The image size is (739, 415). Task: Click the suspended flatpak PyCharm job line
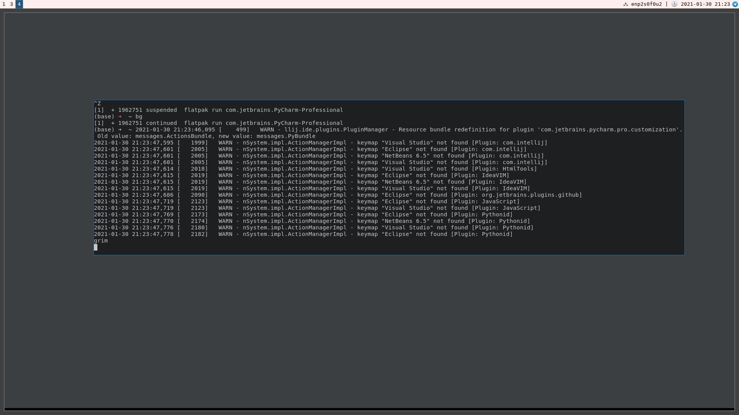218,110
